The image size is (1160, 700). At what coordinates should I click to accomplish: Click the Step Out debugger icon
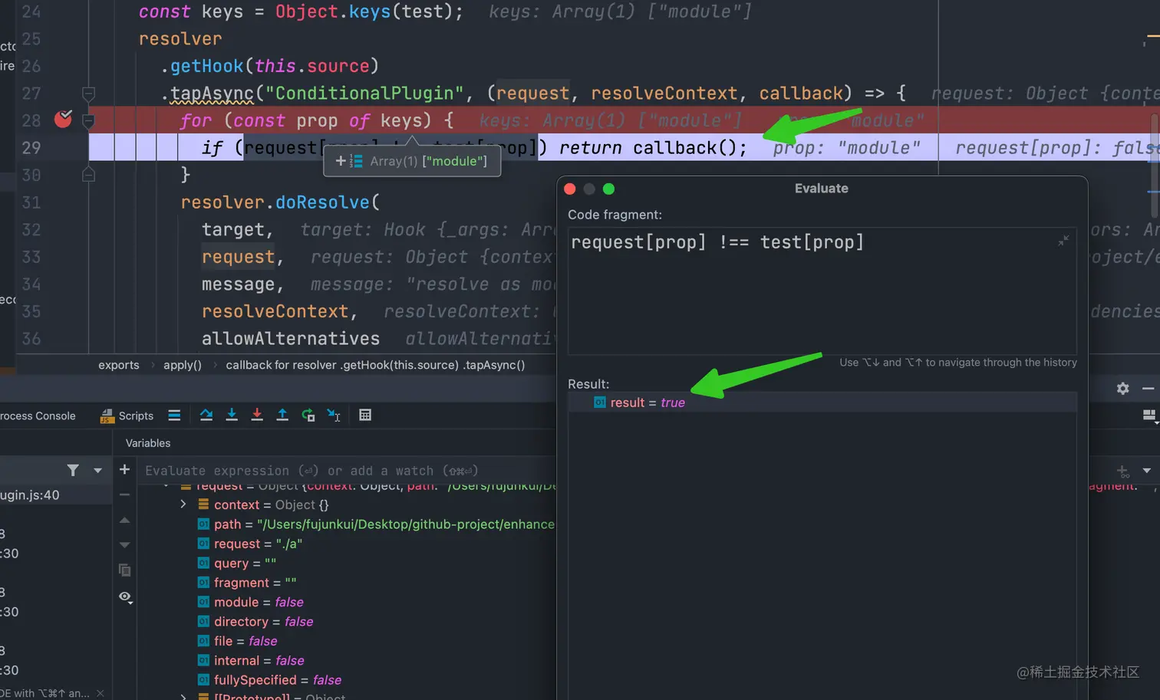tap(282, 415)
